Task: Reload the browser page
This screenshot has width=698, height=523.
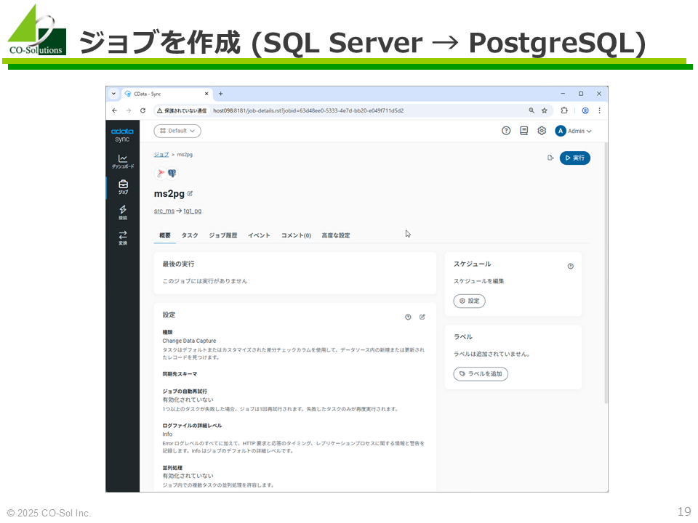Action: point(143,110)
